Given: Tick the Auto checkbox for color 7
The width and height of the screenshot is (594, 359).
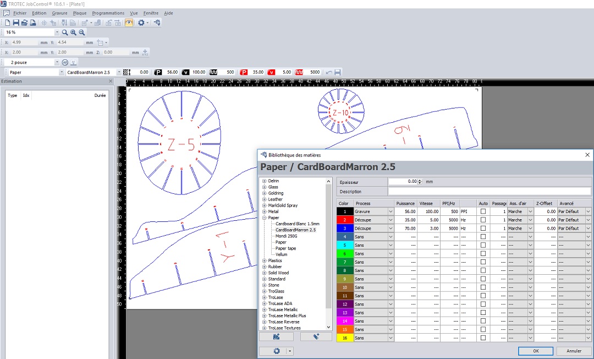Looking at the screenshot, I should click(483, 262).
